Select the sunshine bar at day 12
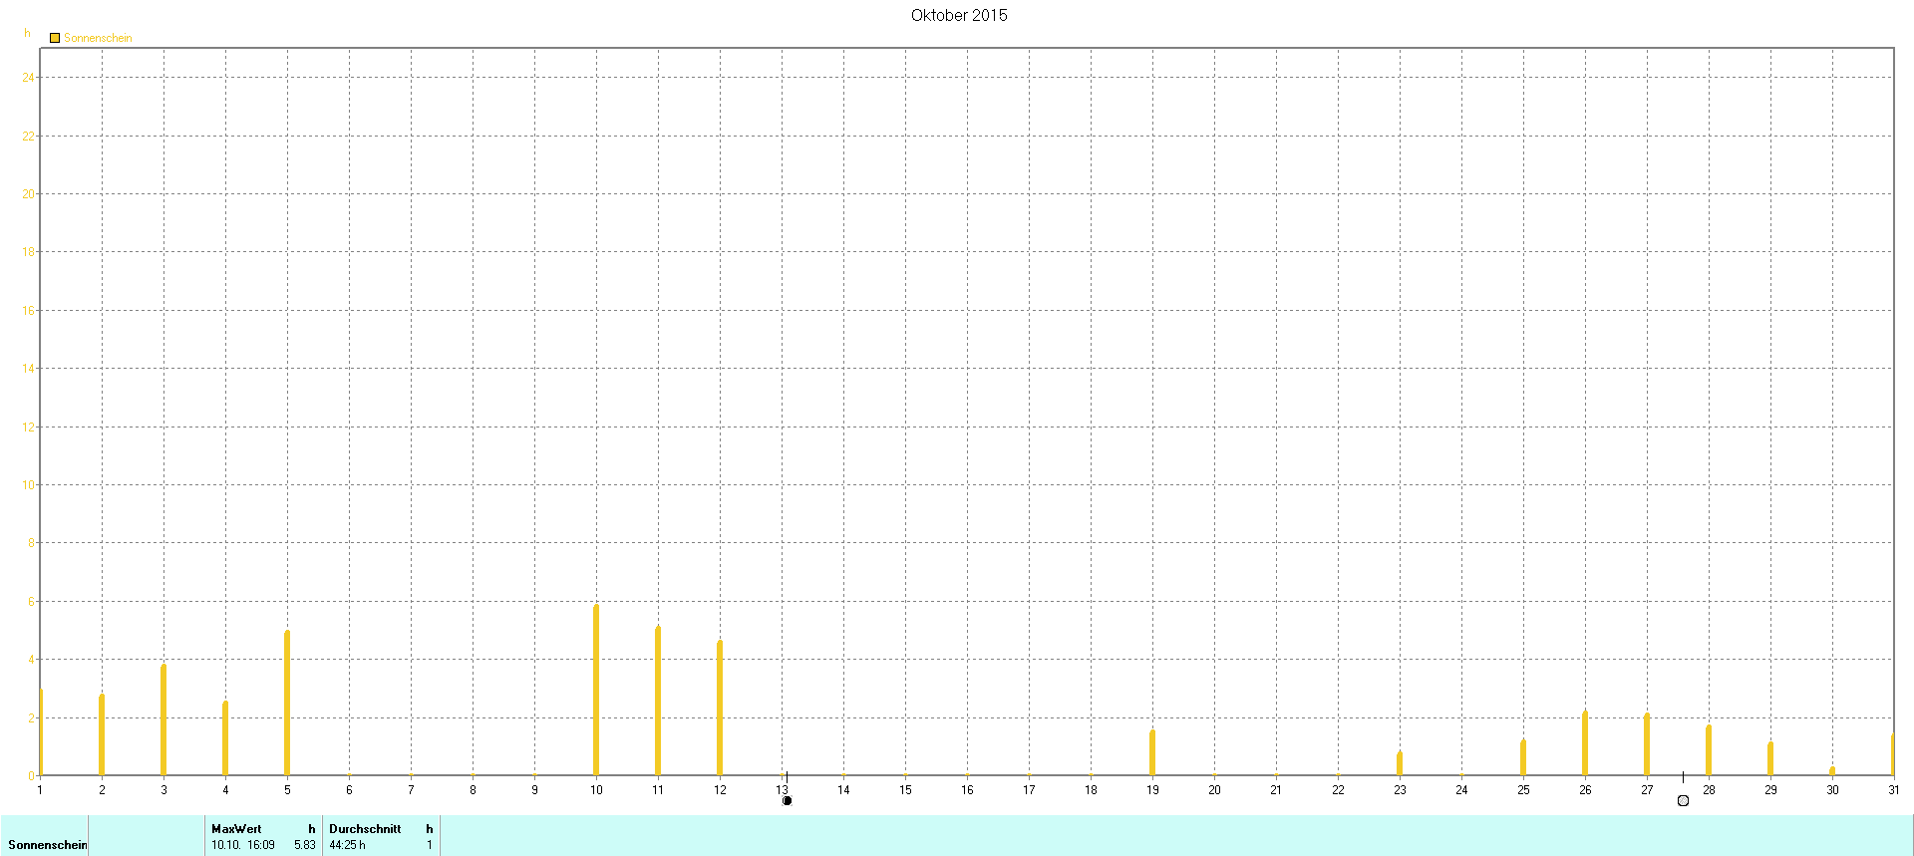 pyautogui.click(x=720, y=708)
